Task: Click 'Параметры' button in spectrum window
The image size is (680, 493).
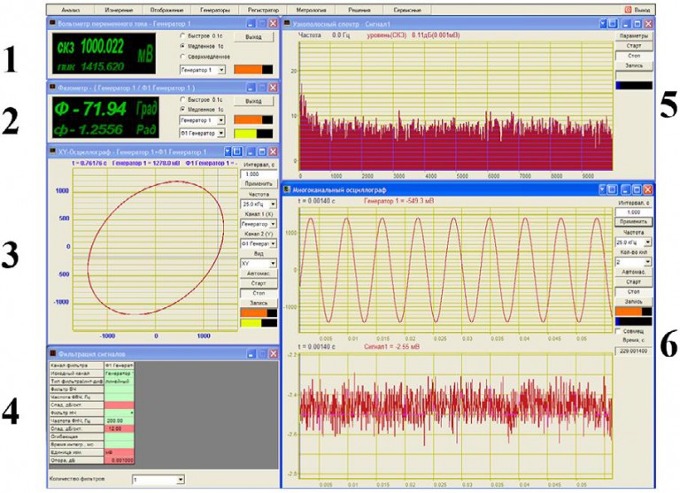Action: pyautogui.click(x=634, y=36)
